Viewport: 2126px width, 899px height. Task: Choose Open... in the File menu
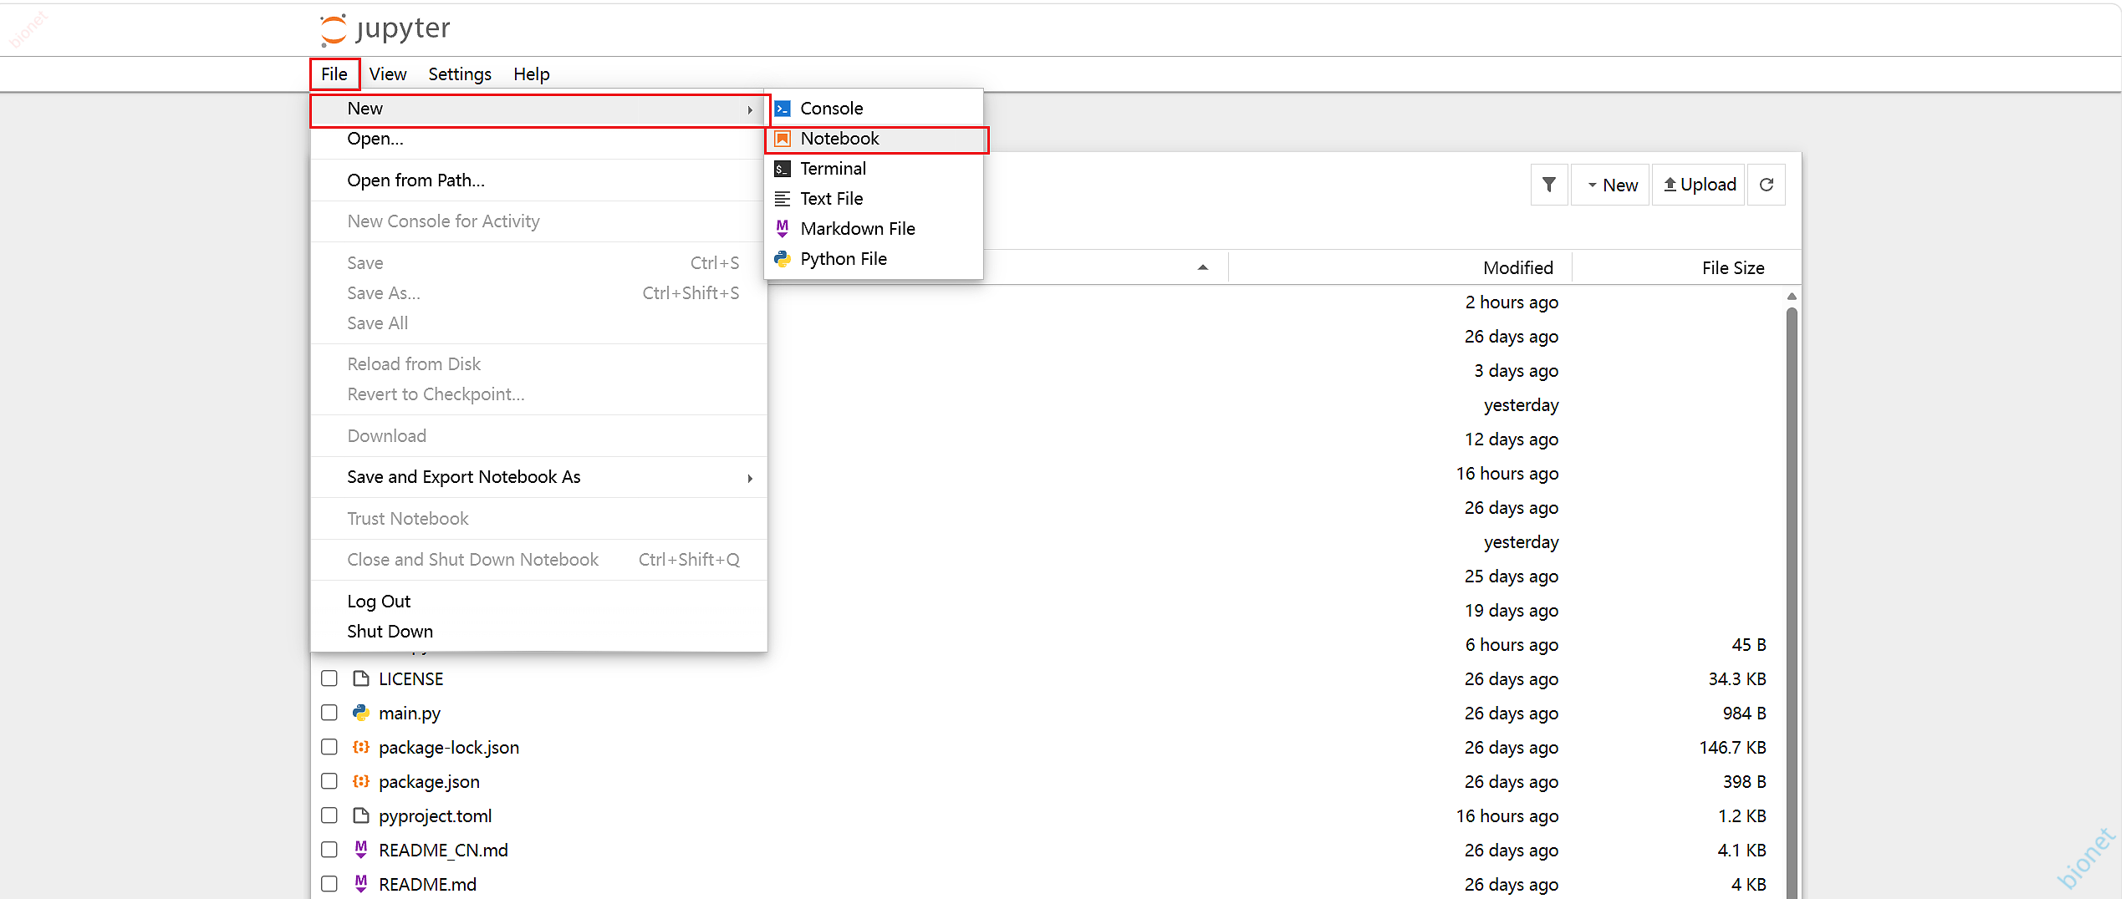[539, 140]
